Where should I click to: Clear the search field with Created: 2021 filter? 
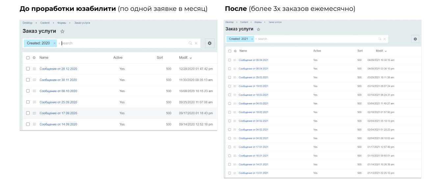click(x=384, y=39)
